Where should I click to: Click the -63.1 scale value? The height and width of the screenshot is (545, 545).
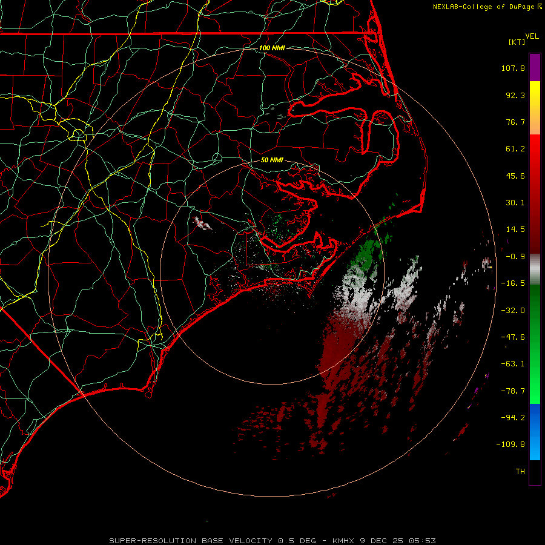tap(513, 364)
